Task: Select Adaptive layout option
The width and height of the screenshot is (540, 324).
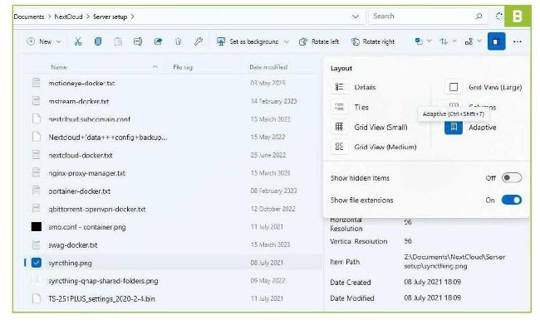Action: coord(470,128)
